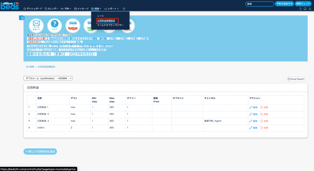Switch to desktop monitor view icon
The width and height of the screenshot is (314, 171).
pos(305,9)
